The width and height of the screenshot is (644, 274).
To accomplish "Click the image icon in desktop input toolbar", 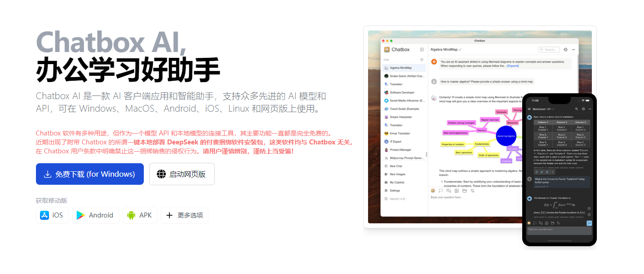I will [x=457, y=191].
